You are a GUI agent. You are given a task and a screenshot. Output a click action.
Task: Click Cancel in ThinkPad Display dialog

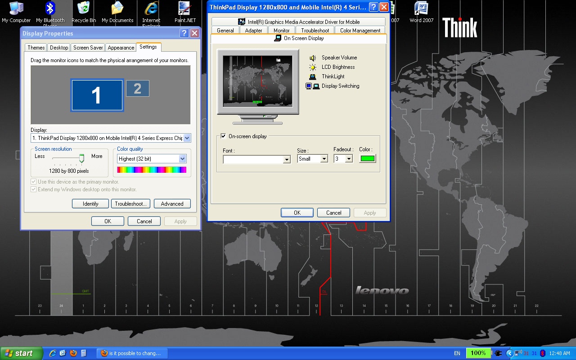click(333, 213)
